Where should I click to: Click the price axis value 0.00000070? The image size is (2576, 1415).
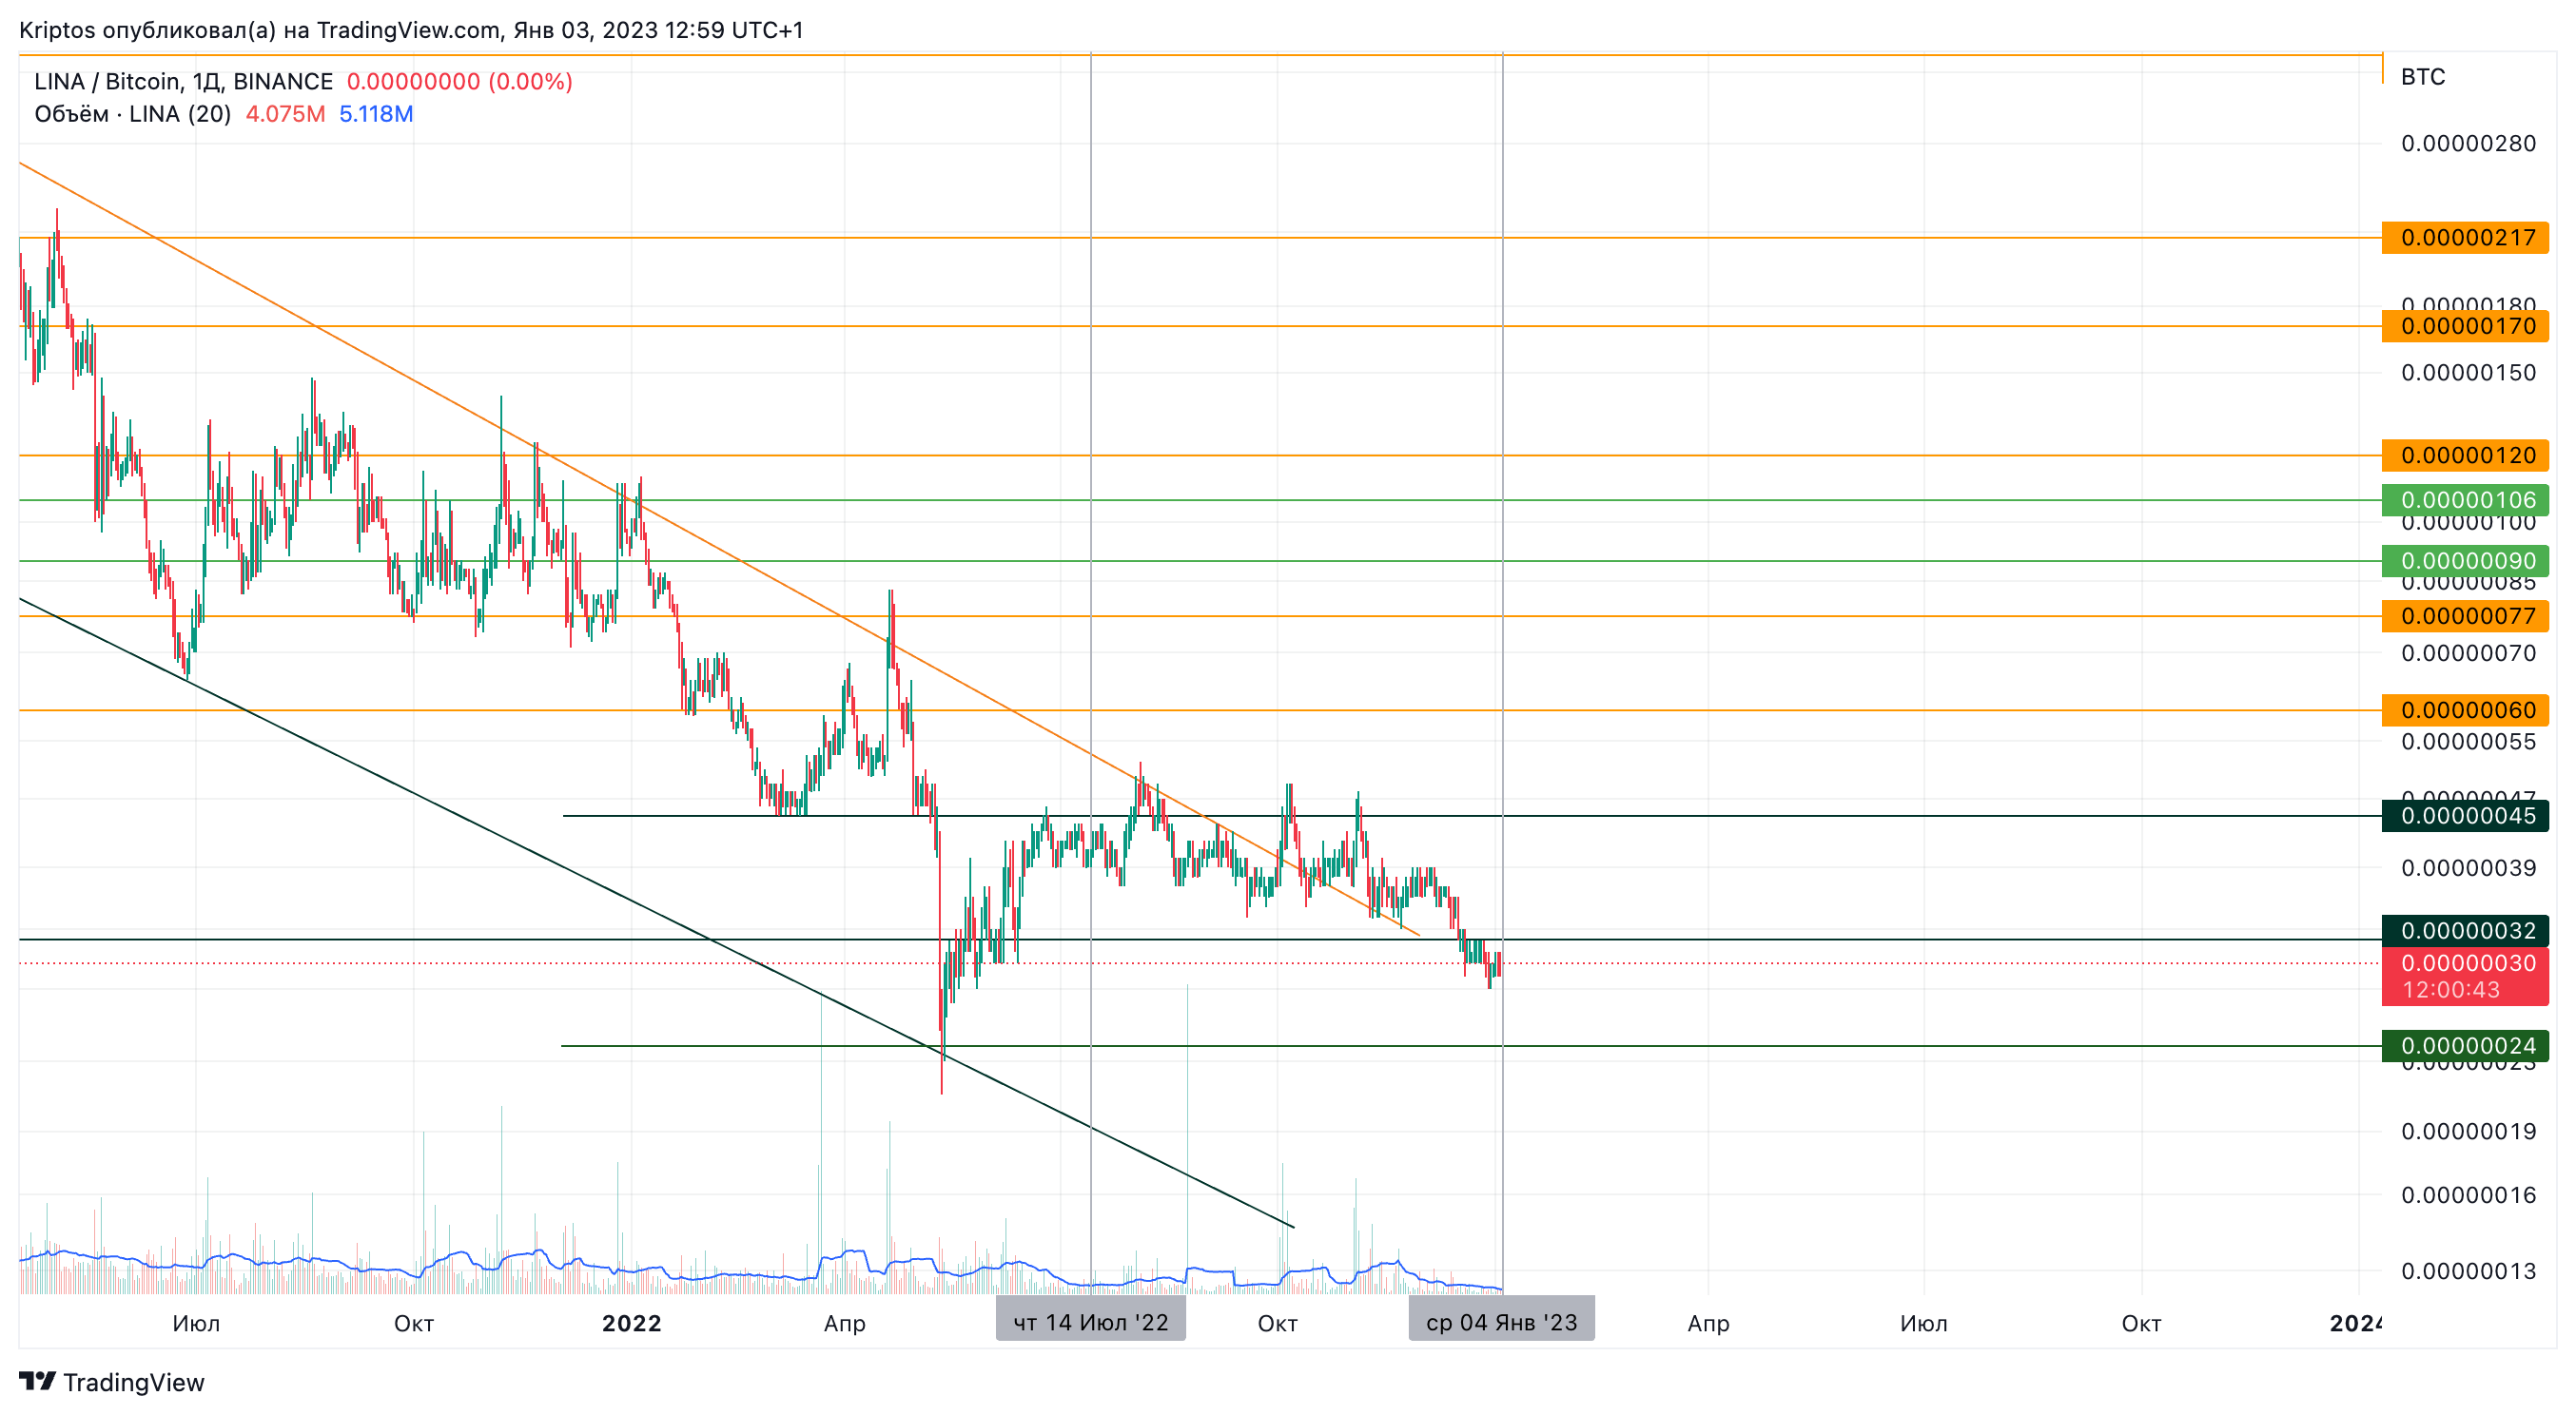2468,654
